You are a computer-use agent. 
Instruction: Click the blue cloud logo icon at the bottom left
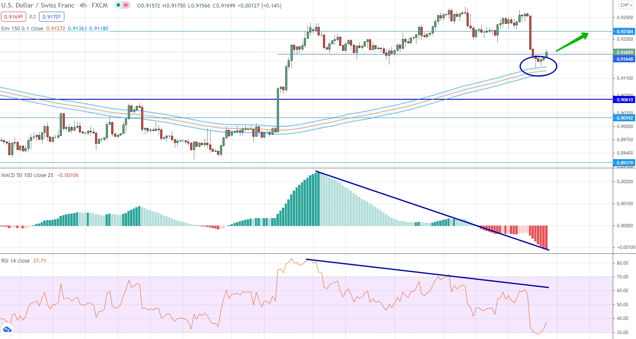[x=7, y=330]
